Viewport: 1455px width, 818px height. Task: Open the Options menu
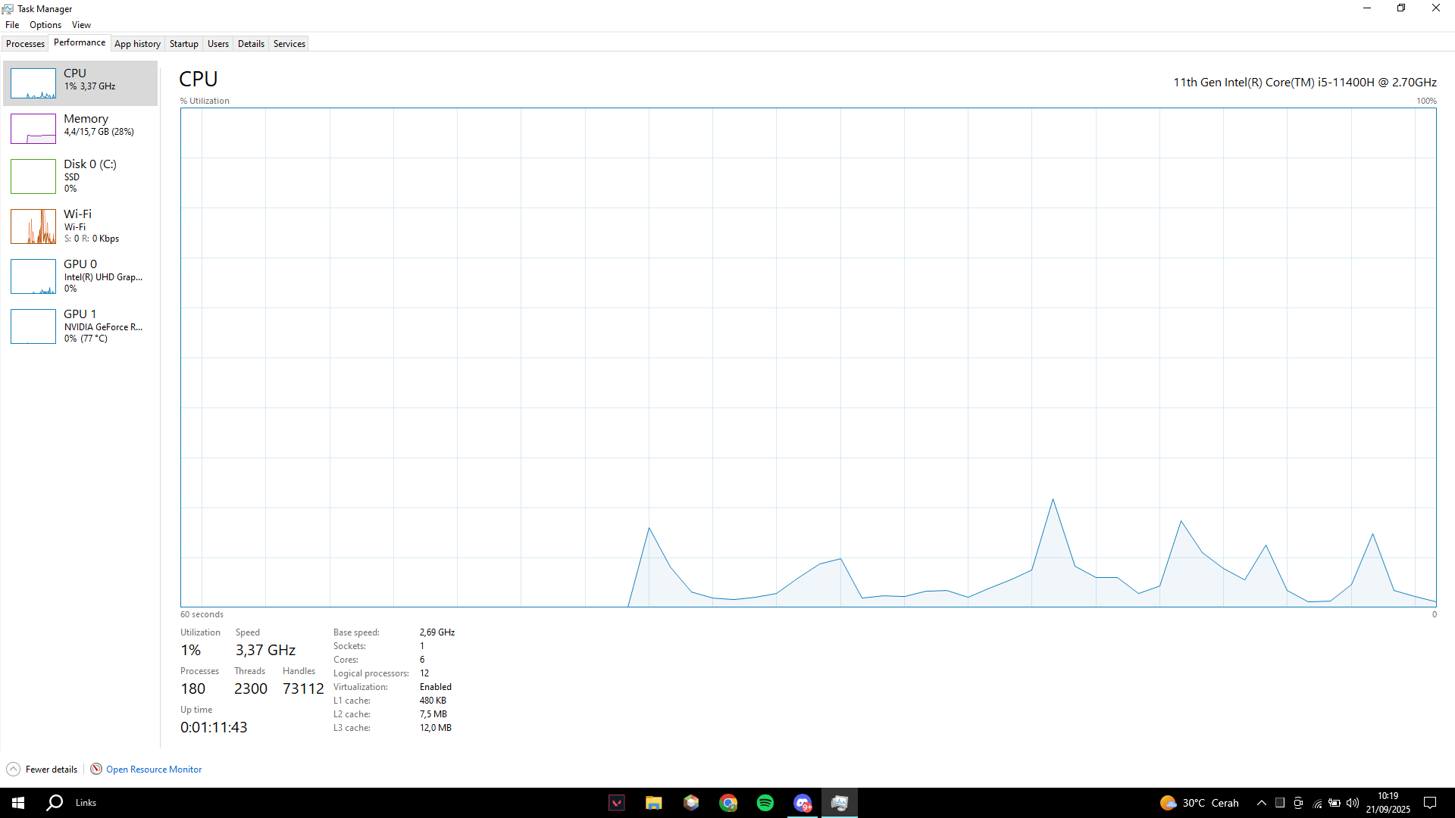point(45,25)
